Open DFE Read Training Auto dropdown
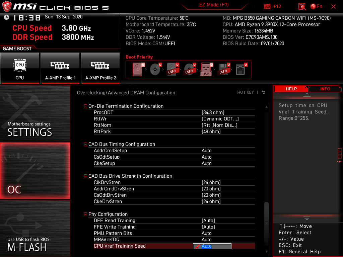The height and width of the screenshot is (257, 343). pyautogui.click(x=208, y=221)
